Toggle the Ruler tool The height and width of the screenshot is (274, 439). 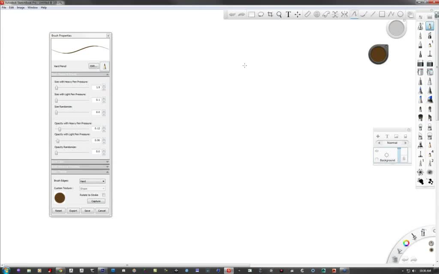click(307, 14)
